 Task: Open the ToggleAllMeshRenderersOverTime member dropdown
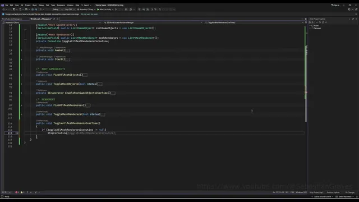[x=254, y=22]
